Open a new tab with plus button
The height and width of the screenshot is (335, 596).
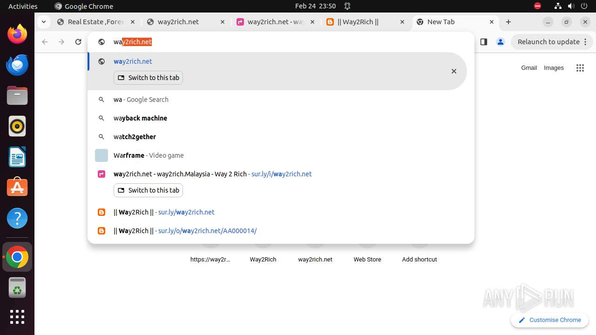point(508,22)
